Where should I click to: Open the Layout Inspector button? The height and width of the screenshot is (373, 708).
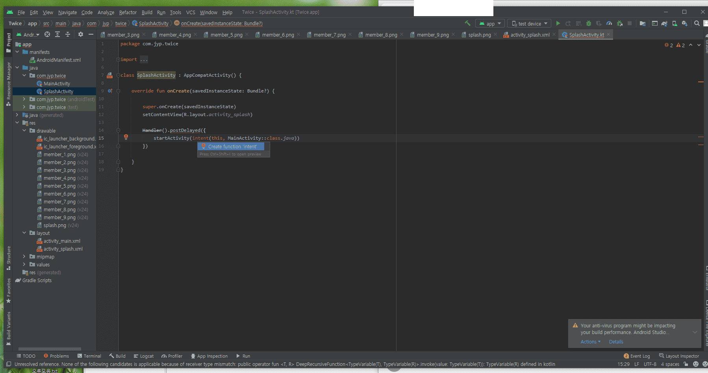(x=679, y=356)
